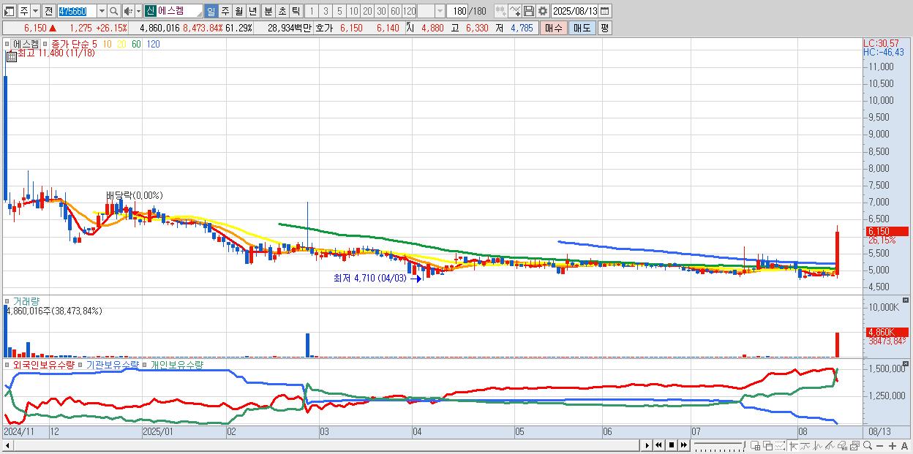
Task: Click the window icon at far top-left
Action: pos(9,11)
